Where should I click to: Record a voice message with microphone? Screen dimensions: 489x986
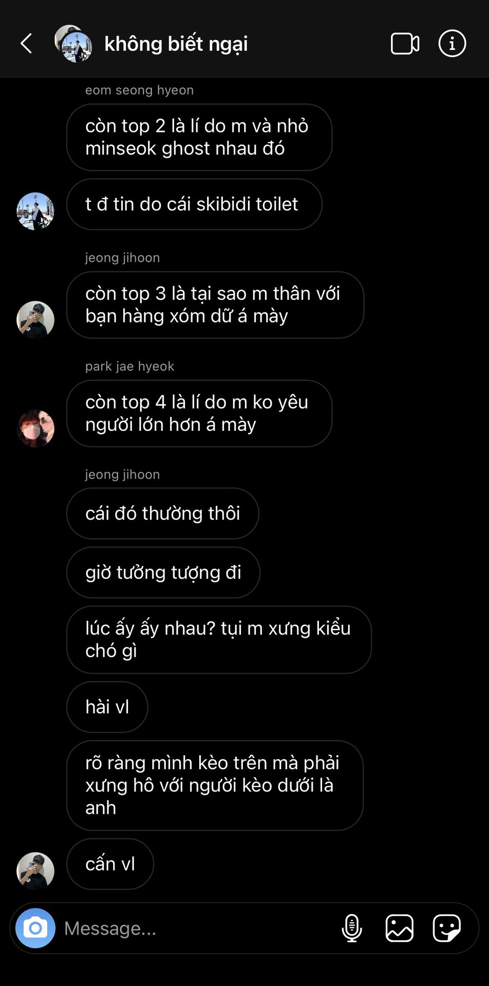[x=352, y=928]
